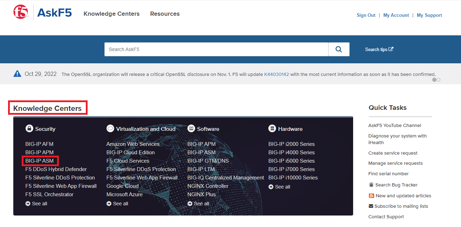Click the F5 red logo
Screen dimensions: 461x227
pos(21,12)
